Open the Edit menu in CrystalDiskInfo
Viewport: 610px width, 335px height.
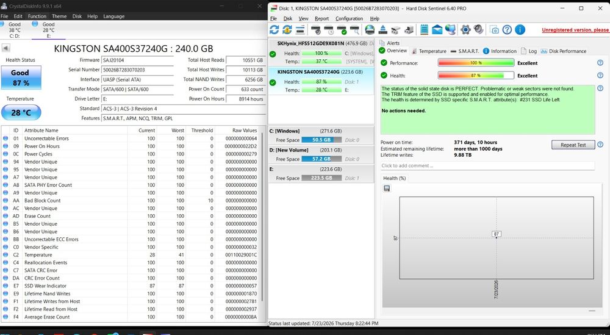click(18, 16)
